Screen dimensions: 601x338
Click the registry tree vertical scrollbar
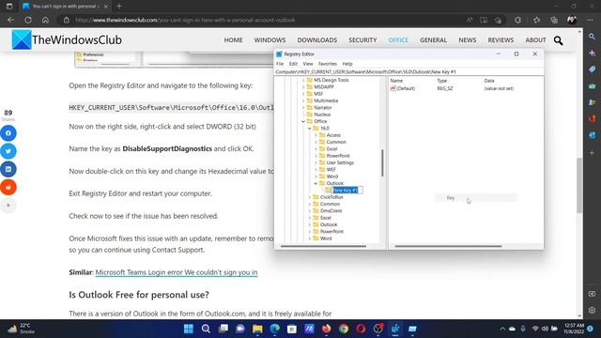(x=382, y=163)
